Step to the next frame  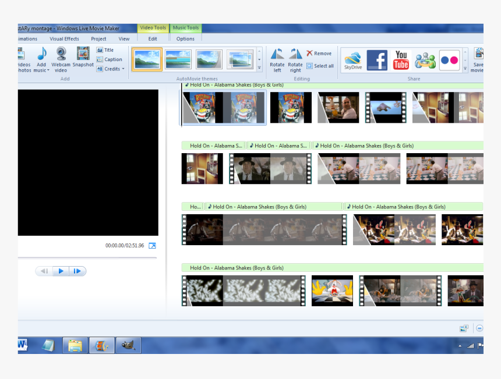pyautogui.click(x=77, y=271)
